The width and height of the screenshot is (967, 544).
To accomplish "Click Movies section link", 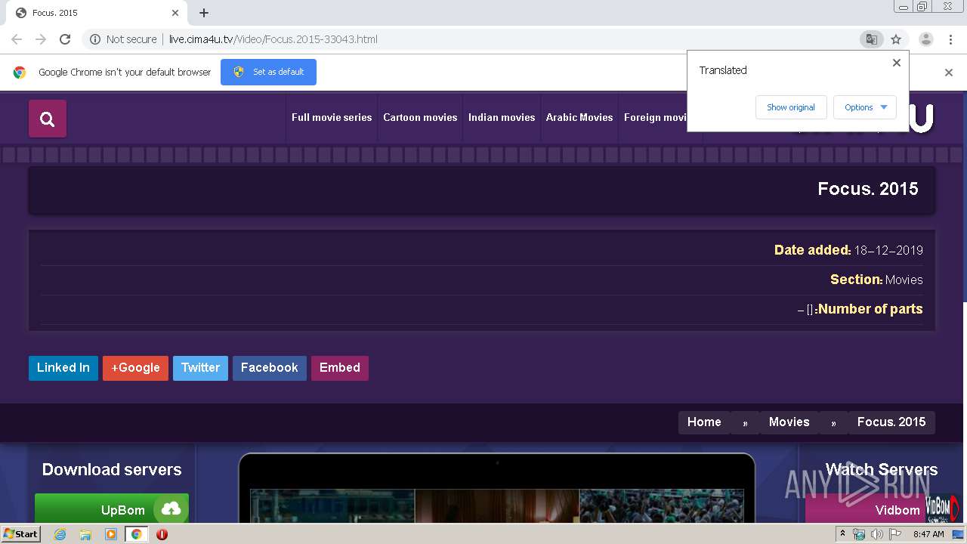I will coord(904,280).
